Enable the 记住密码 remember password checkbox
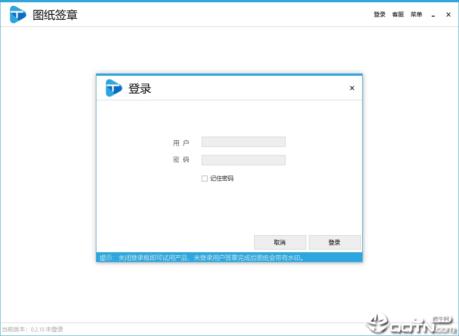This screenshot has height=336, width=459. 204,178
